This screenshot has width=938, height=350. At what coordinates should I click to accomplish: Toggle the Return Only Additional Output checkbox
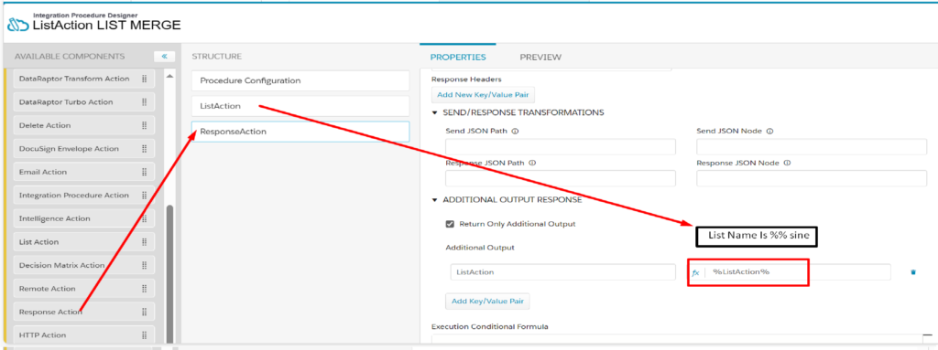tap(450, 224)
